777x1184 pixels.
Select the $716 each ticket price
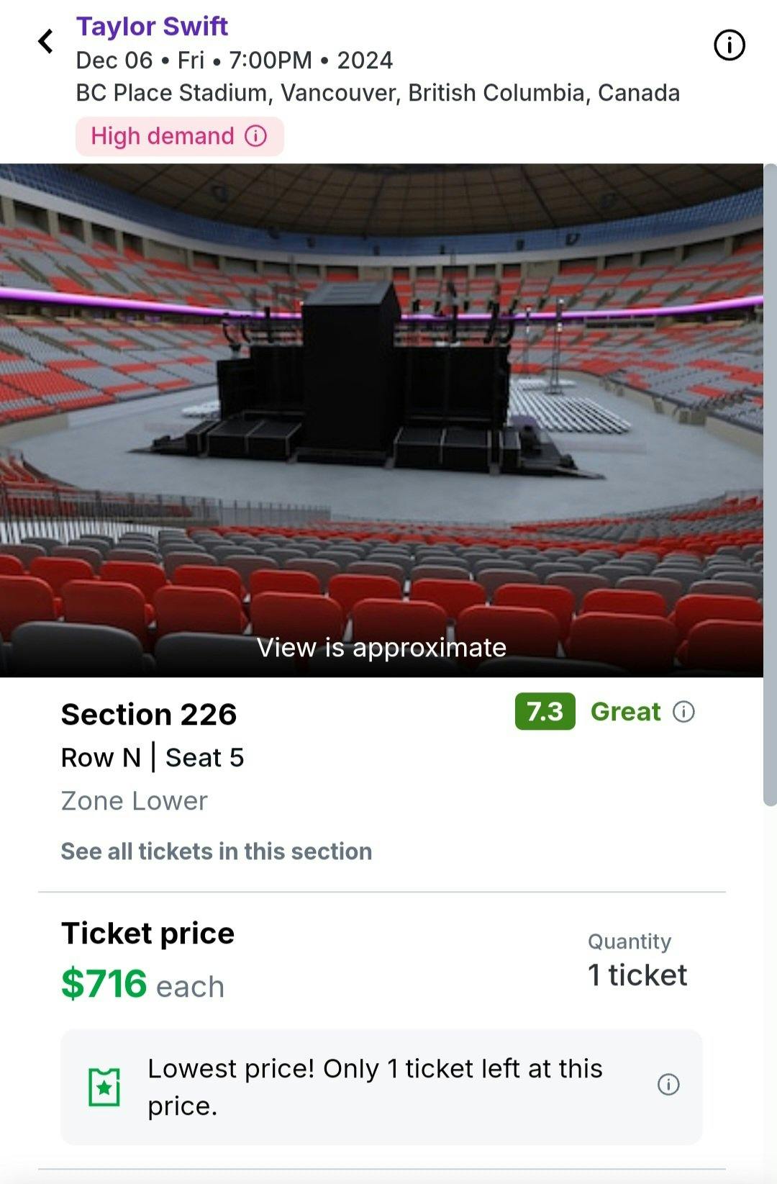tap(142, 985)
